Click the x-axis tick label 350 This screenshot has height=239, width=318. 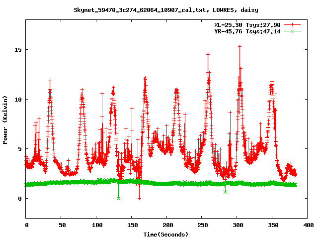click(x=273, y=225)
